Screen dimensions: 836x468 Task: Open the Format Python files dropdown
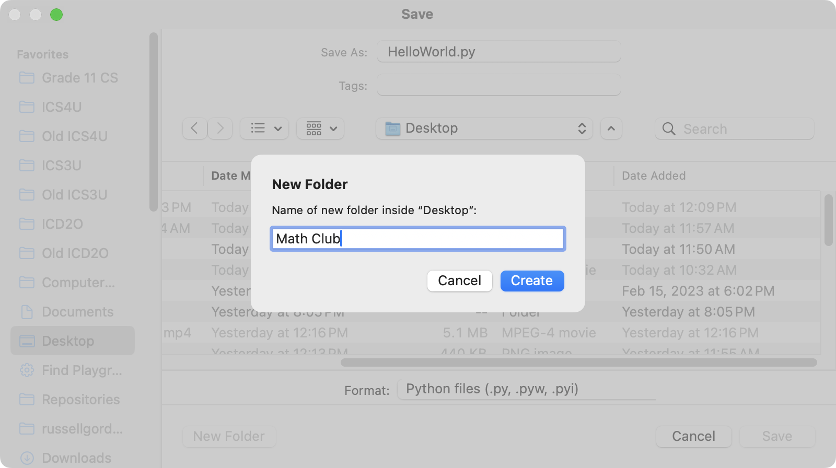pyautogui.click(x=526, y=389)
